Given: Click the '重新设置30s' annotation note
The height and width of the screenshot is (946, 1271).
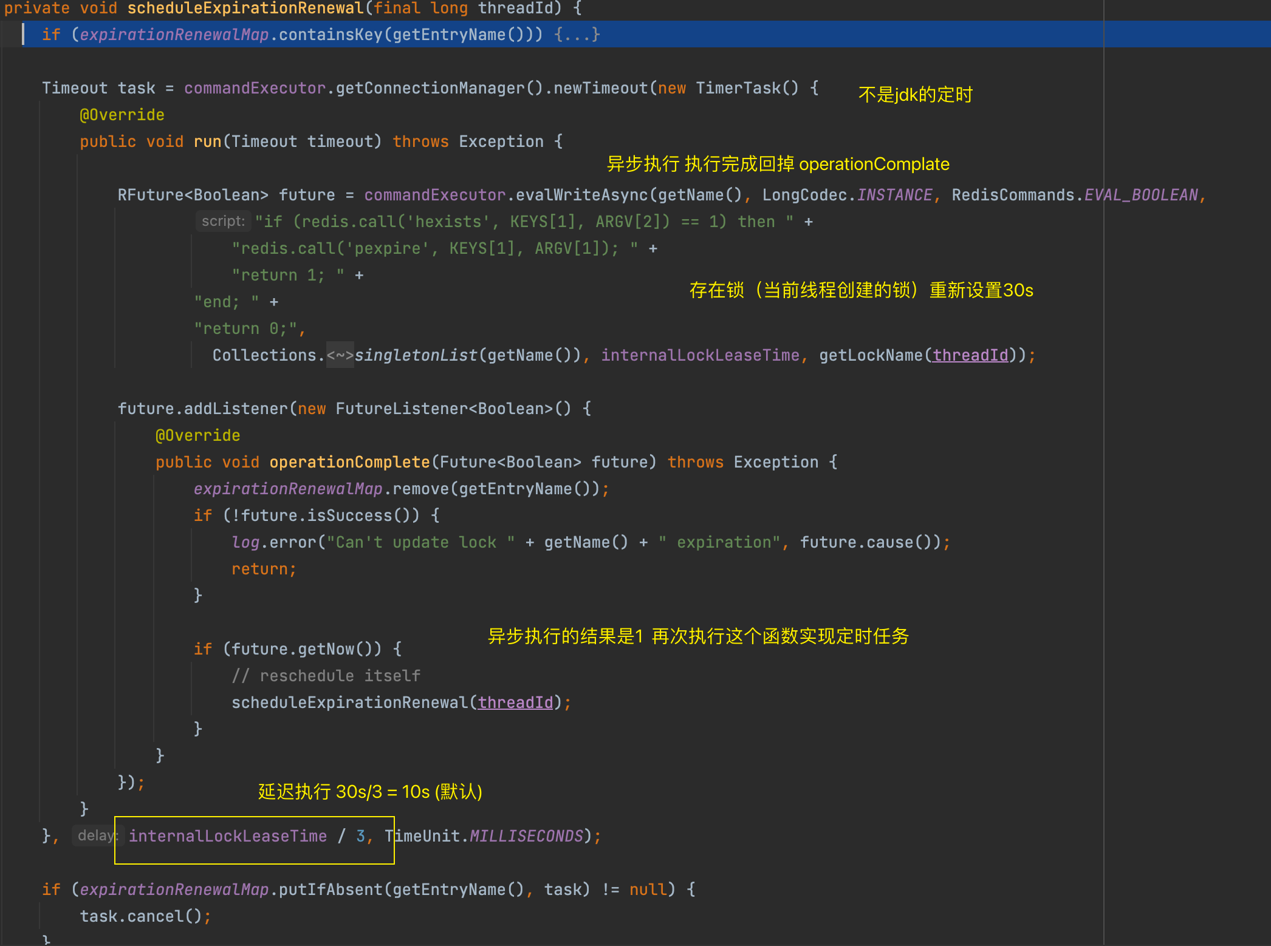Looking at the screenshot, I should click(x=981, y=290).
